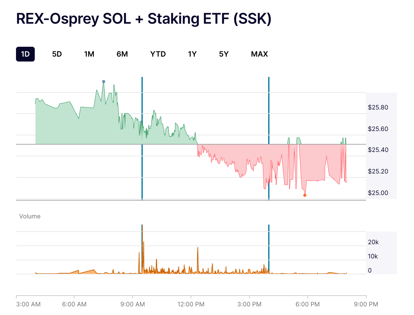Click the REX-Osprey SOL + Staking ETF title
Viewport: 414px width, 315px height.
pyautogui.click(x=144, y=19)
